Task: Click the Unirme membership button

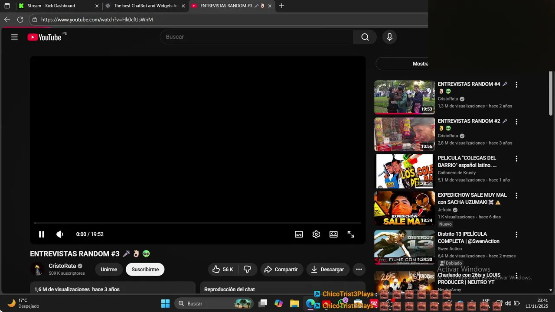Action: point(109,269)
